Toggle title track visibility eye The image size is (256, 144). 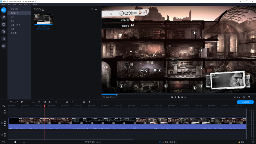coord(5,111)
